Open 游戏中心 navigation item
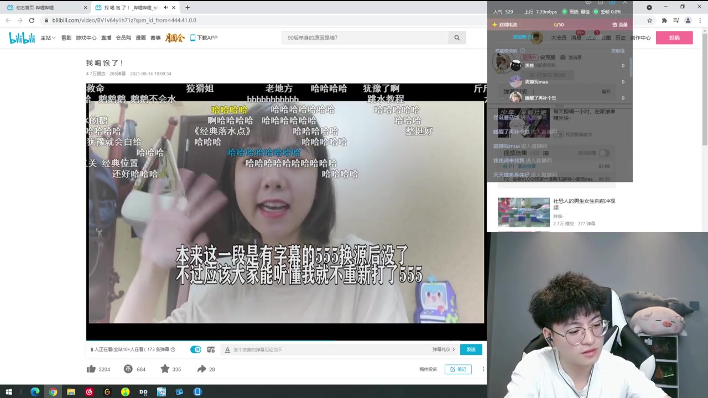 [x=86, y=38]
